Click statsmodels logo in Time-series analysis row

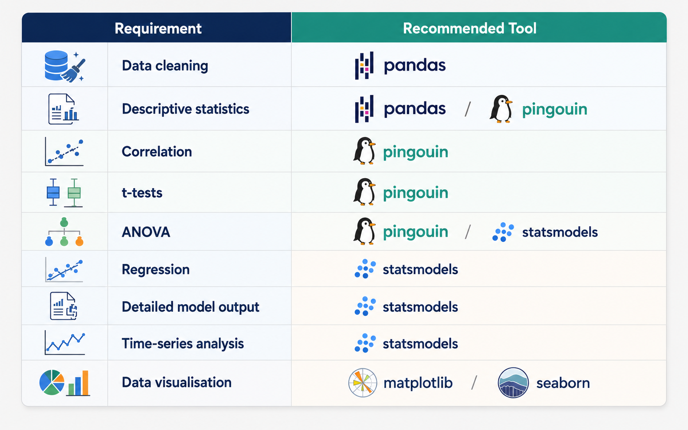click(x=365, y=343)
